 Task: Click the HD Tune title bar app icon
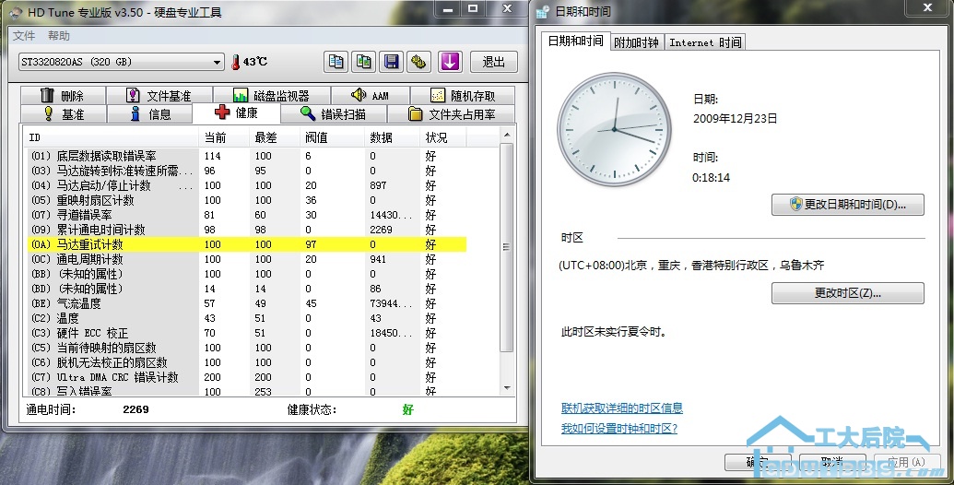[16, 12]
